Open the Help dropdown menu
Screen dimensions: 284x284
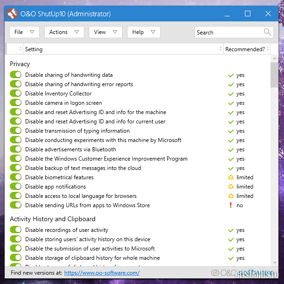(144, 32)
